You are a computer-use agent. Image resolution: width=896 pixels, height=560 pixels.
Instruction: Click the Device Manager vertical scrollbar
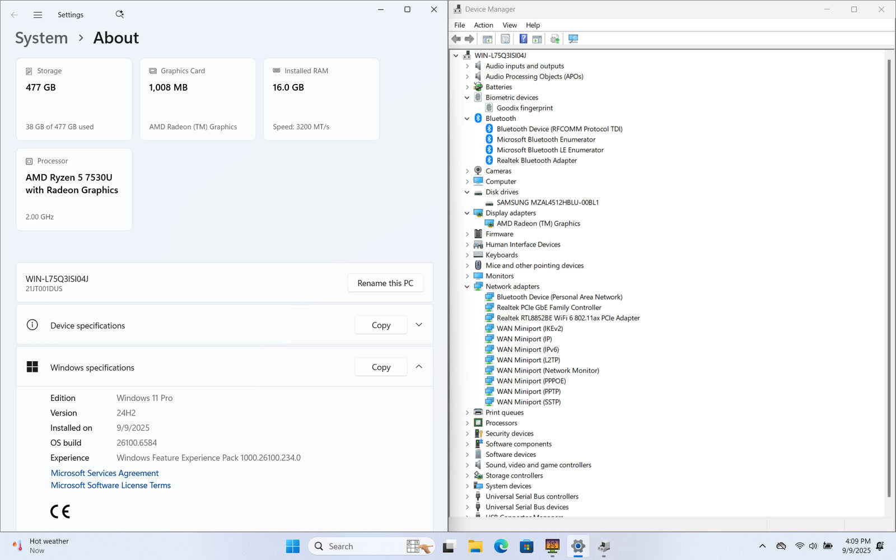pyautogui.click(x=889, y=280)
